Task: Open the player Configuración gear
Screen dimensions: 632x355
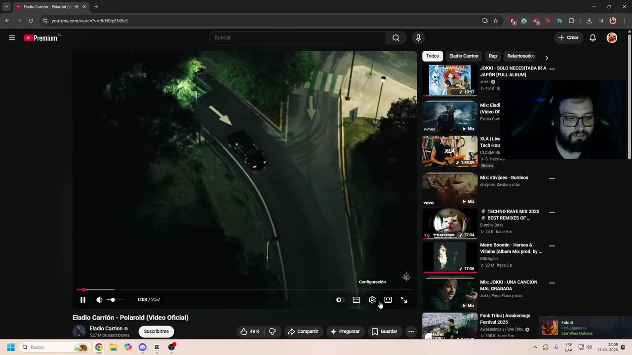Action: [x=372, y=300]
